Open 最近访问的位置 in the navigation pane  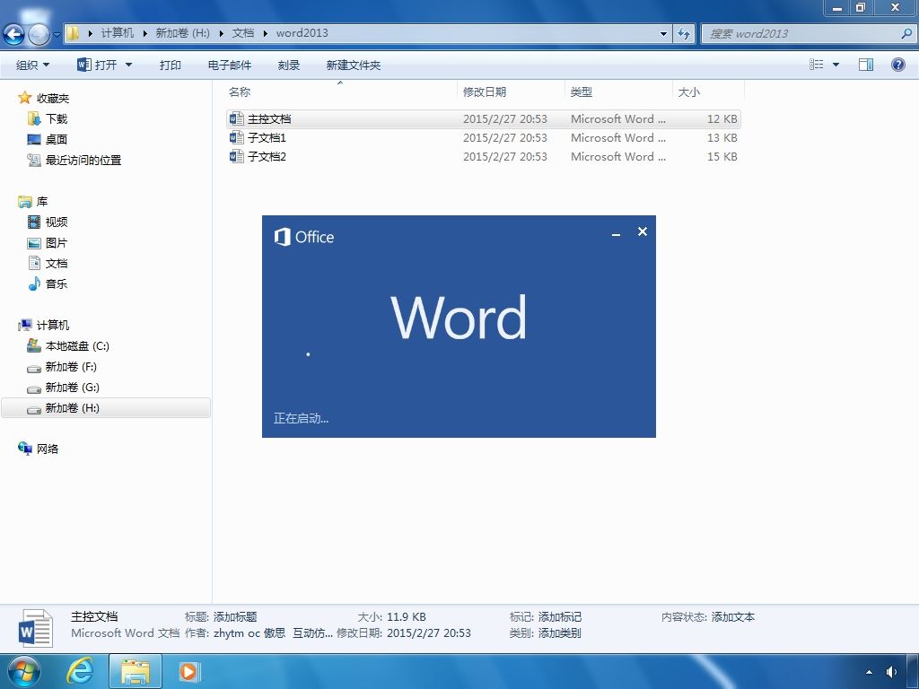click(83, 160)
